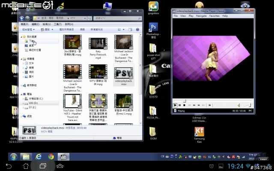Expand the Music library tree node
This screenshot has height=171, width=274.
click(24, 68)
